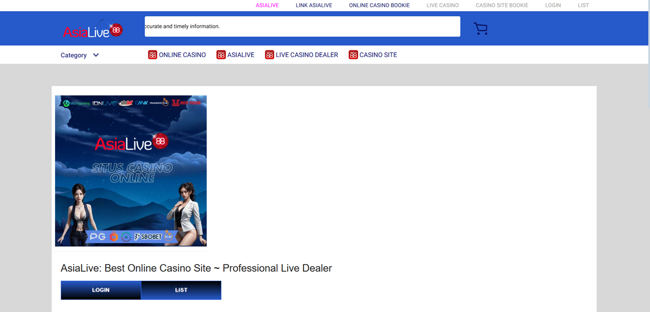
Task: Follow the LINK ASIALIVE top link
Action: [x=314, y=5]
